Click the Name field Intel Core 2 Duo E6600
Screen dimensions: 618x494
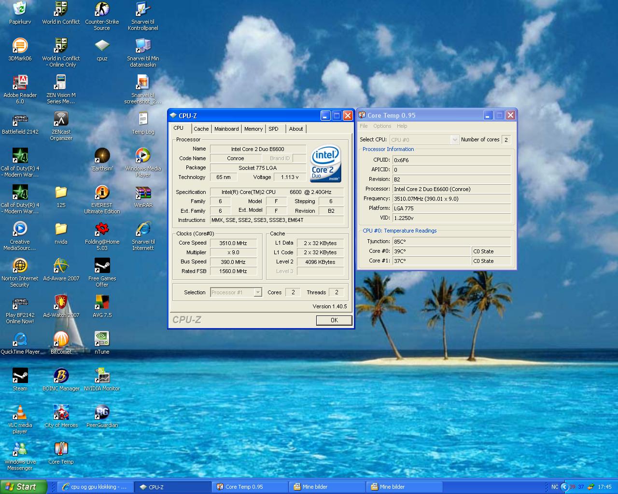pyautogui.click(x=258, y=149)
